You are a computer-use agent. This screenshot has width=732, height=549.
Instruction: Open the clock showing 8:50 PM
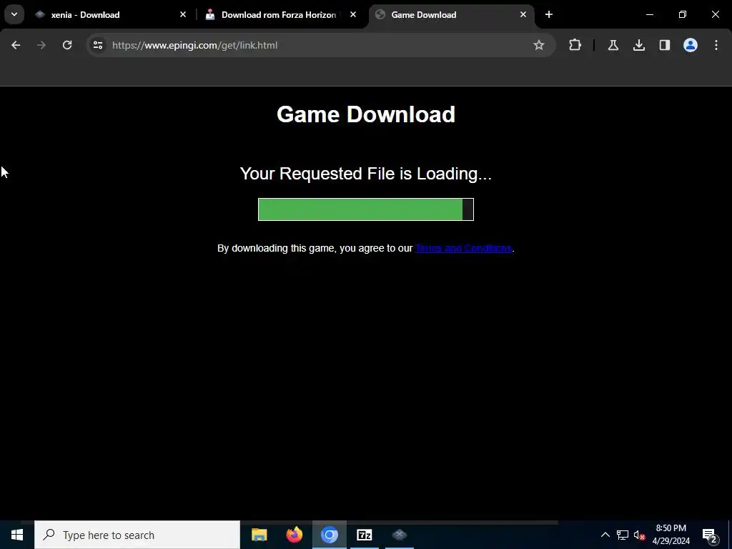point(671,535)
